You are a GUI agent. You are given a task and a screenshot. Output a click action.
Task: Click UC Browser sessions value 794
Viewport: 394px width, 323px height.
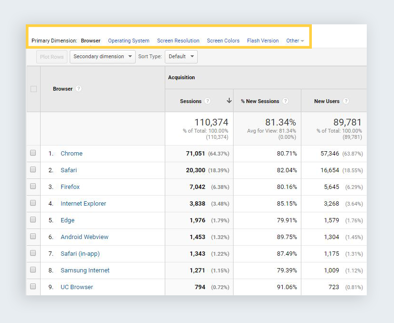coord(200,287)
